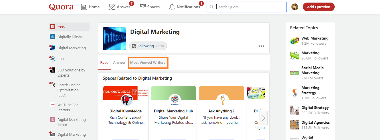Click the Quora logo
This screenshot has height=140, width=380.
tap(61, 7)
